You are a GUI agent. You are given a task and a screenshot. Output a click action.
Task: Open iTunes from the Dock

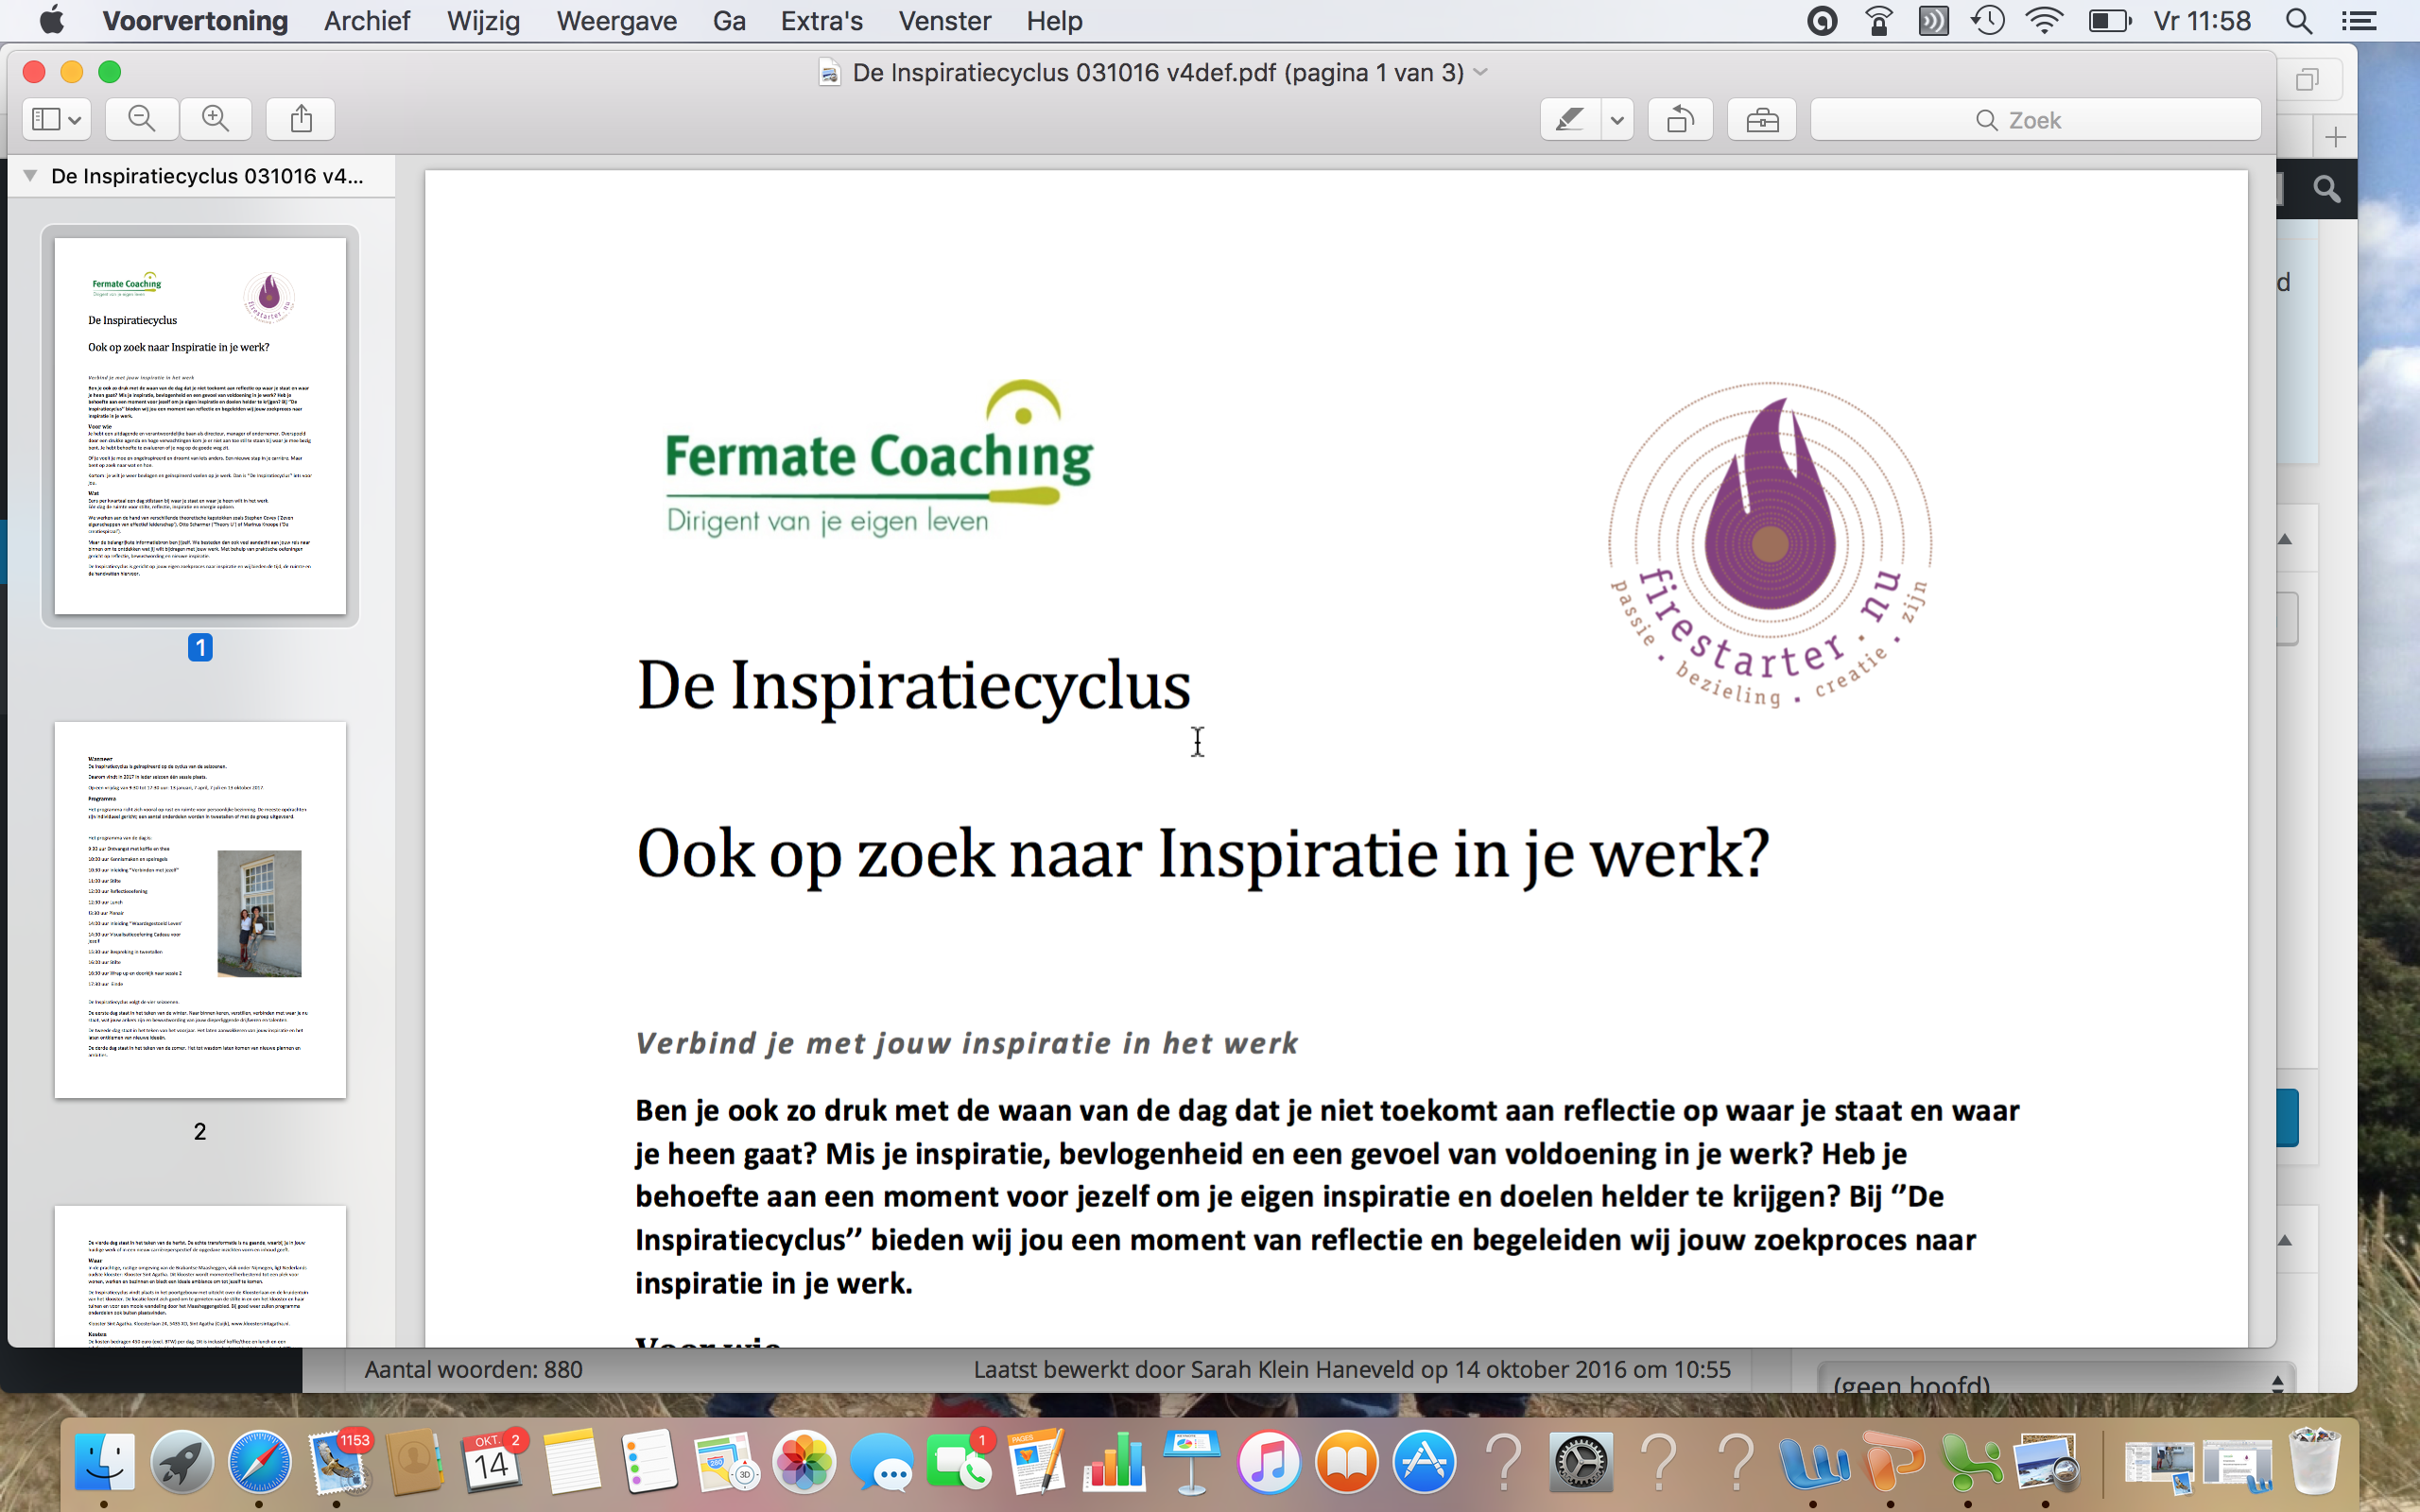click(x=1268, y=1462)
